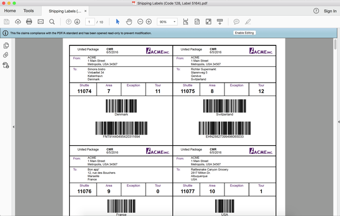The height and width of the screenshot is (216, 340).
Task: Click shuttle number 11077
Action: tap(188, 192)
